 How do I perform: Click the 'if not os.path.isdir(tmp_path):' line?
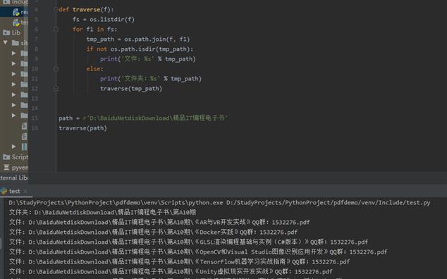tap(140, 49)
